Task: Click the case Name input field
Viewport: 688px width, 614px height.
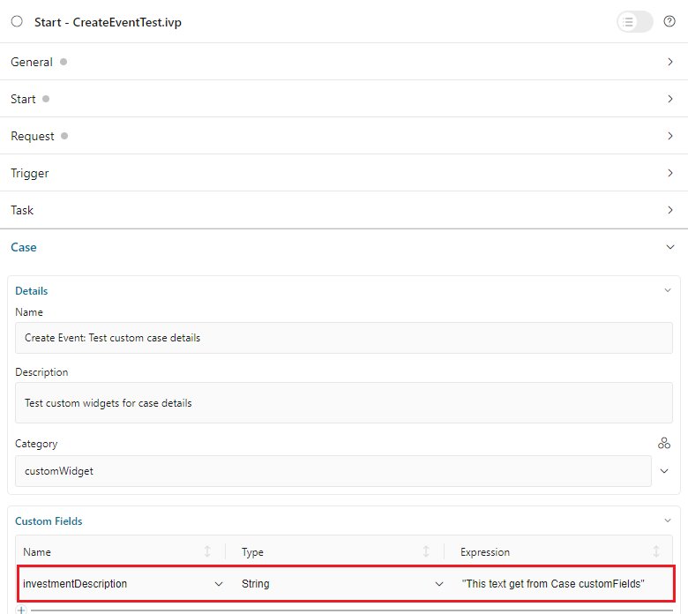Action: pos(344,338)
